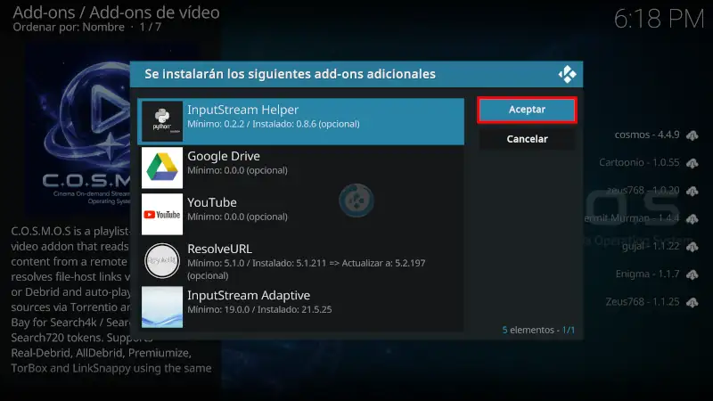Click the Python icon of InputStream Helper
The height and width of the screenshot is (401, 713).
[162, 121]
